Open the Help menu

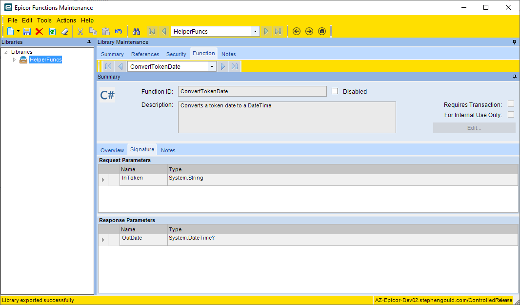click(x=87, y=20)
